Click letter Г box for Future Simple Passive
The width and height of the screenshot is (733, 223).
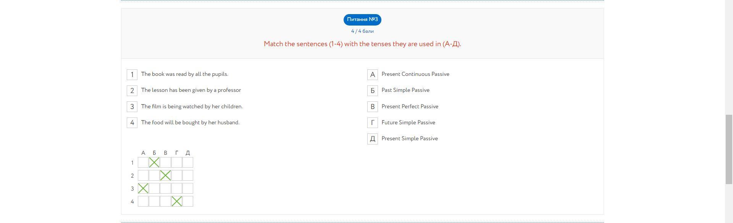pyautogui.click(x=373, y=123)
